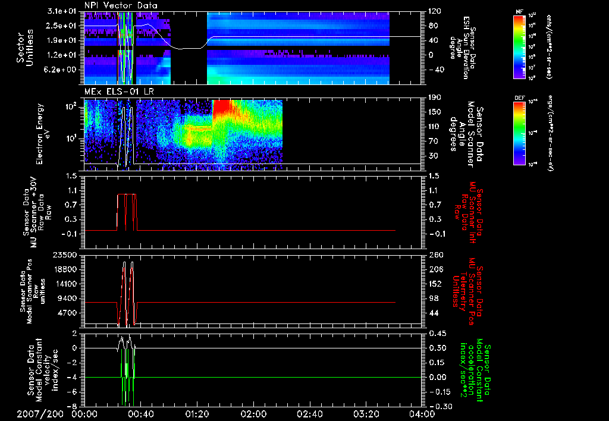Click the 04:00 time tick label
This screenshot has width=609, height=421.
[x=422, y=414]
